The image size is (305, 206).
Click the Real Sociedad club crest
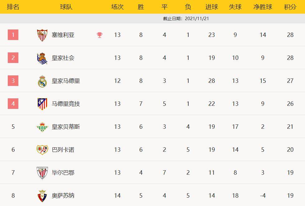pyautogui.click(x=42, y=58)
